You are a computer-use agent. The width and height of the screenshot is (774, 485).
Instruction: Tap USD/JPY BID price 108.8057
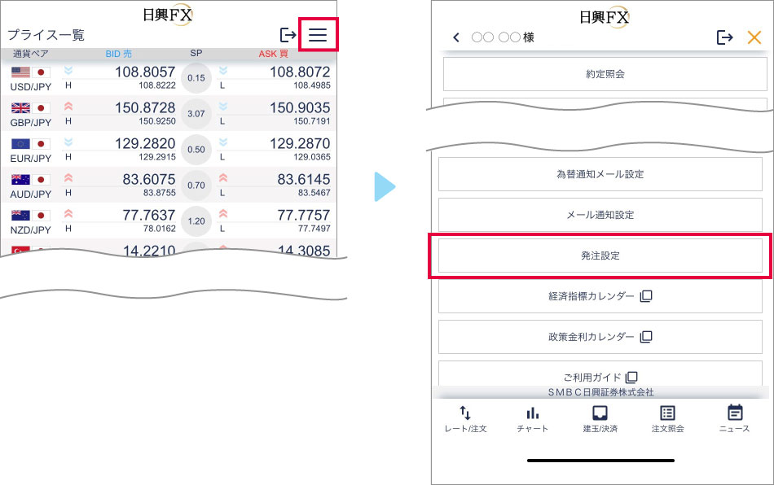coord(144,72)
